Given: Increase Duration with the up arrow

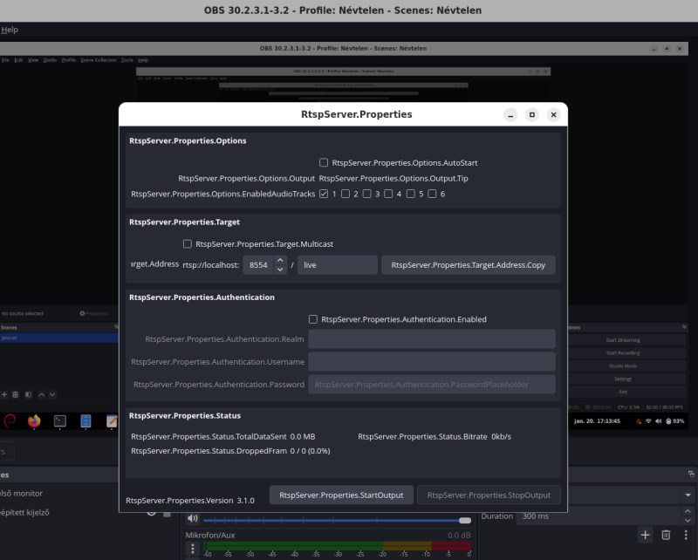Looking at the screenshot, I should 688,511.
